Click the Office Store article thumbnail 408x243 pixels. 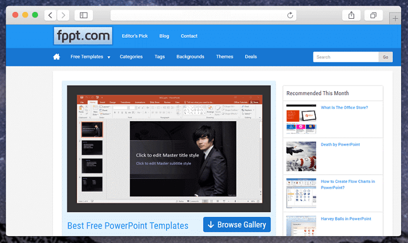[301, 119]
